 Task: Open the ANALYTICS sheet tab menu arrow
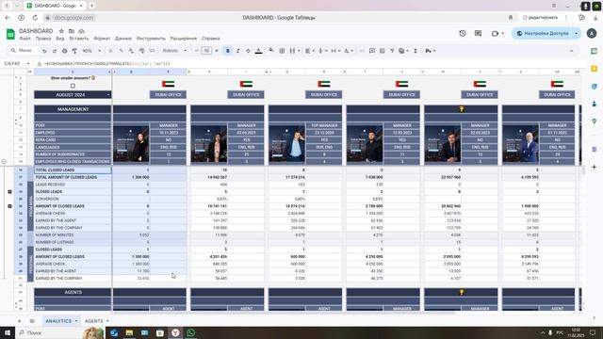click(76, 321)
